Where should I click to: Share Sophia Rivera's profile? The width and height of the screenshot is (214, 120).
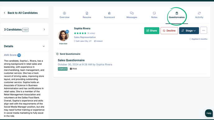click(151, 31)
